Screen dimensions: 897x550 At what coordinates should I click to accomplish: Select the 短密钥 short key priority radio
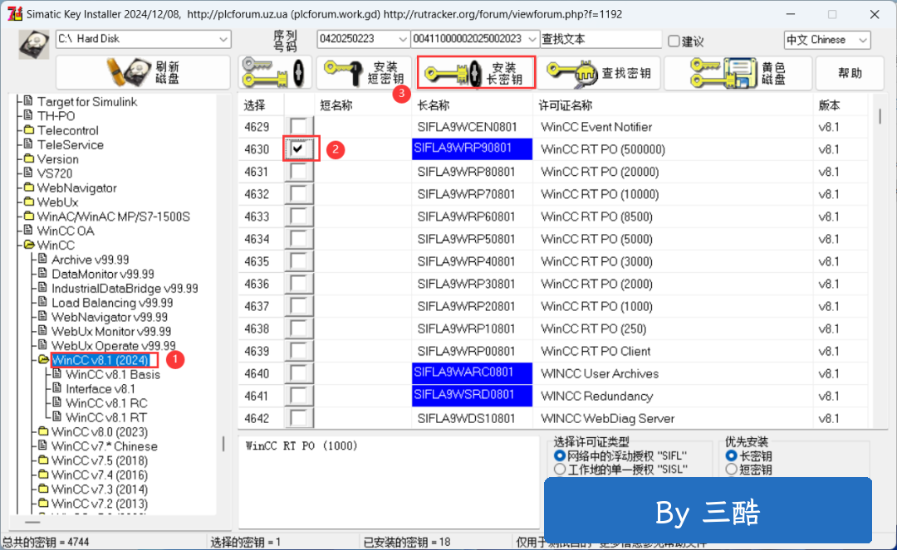coord(731,470)
